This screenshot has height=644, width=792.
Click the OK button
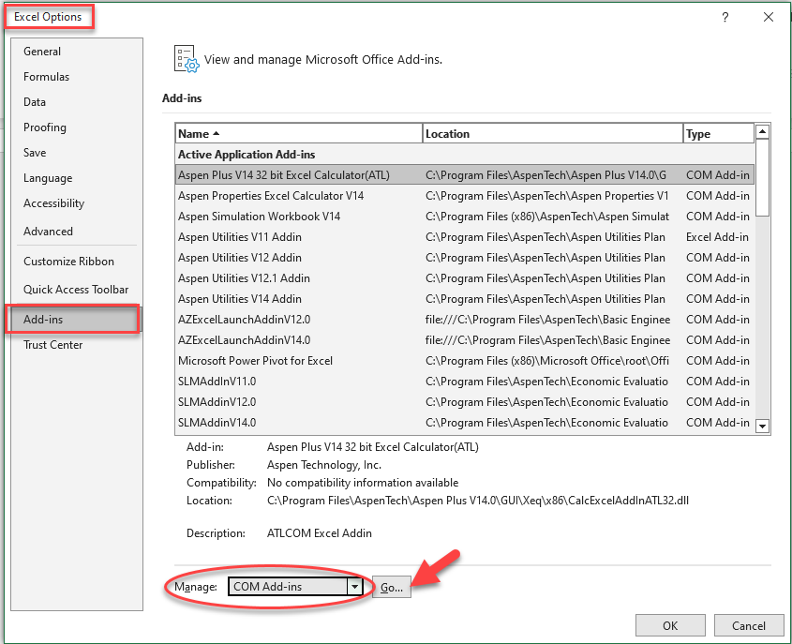pos(670,625)
